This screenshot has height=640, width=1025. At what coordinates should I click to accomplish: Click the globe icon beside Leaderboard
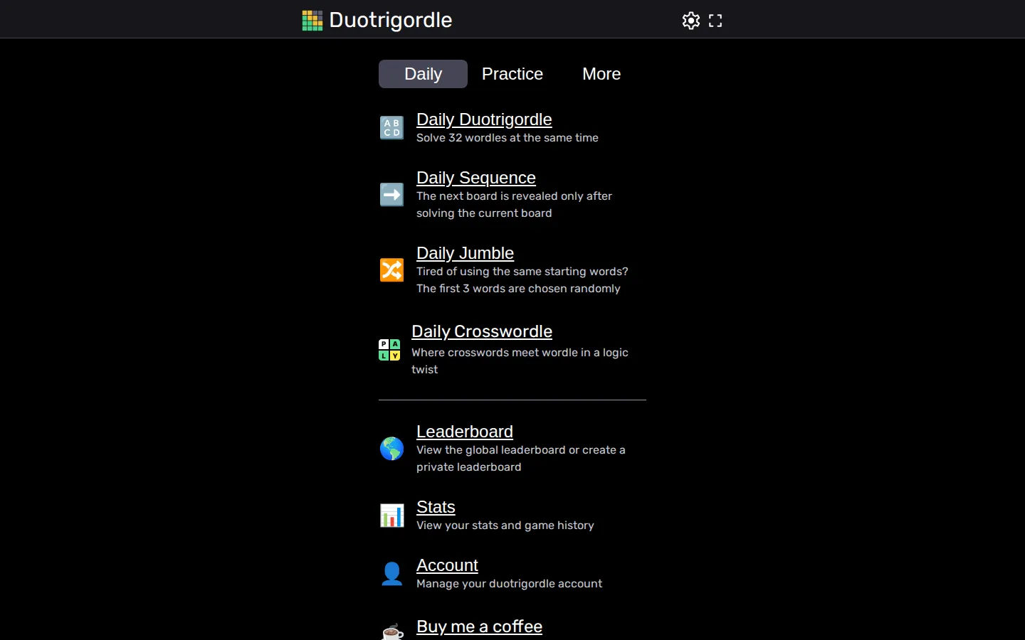pyautogui.click(x=391, y=449)
